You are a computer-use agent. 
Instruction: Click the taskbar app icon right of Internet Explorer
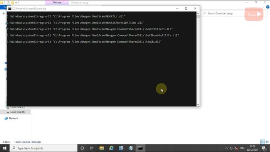pos(121,148)
